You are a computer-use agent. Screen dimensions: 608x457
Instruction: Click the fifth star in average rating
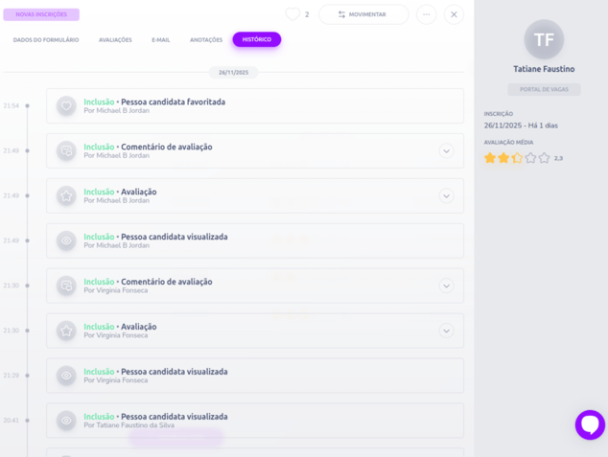pos(545,158)
